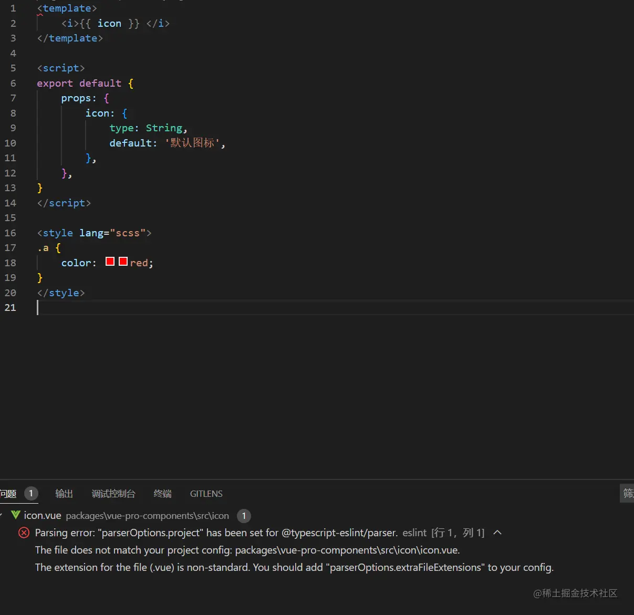Click the Vue file icon beside icon.vue

point(16,515)
